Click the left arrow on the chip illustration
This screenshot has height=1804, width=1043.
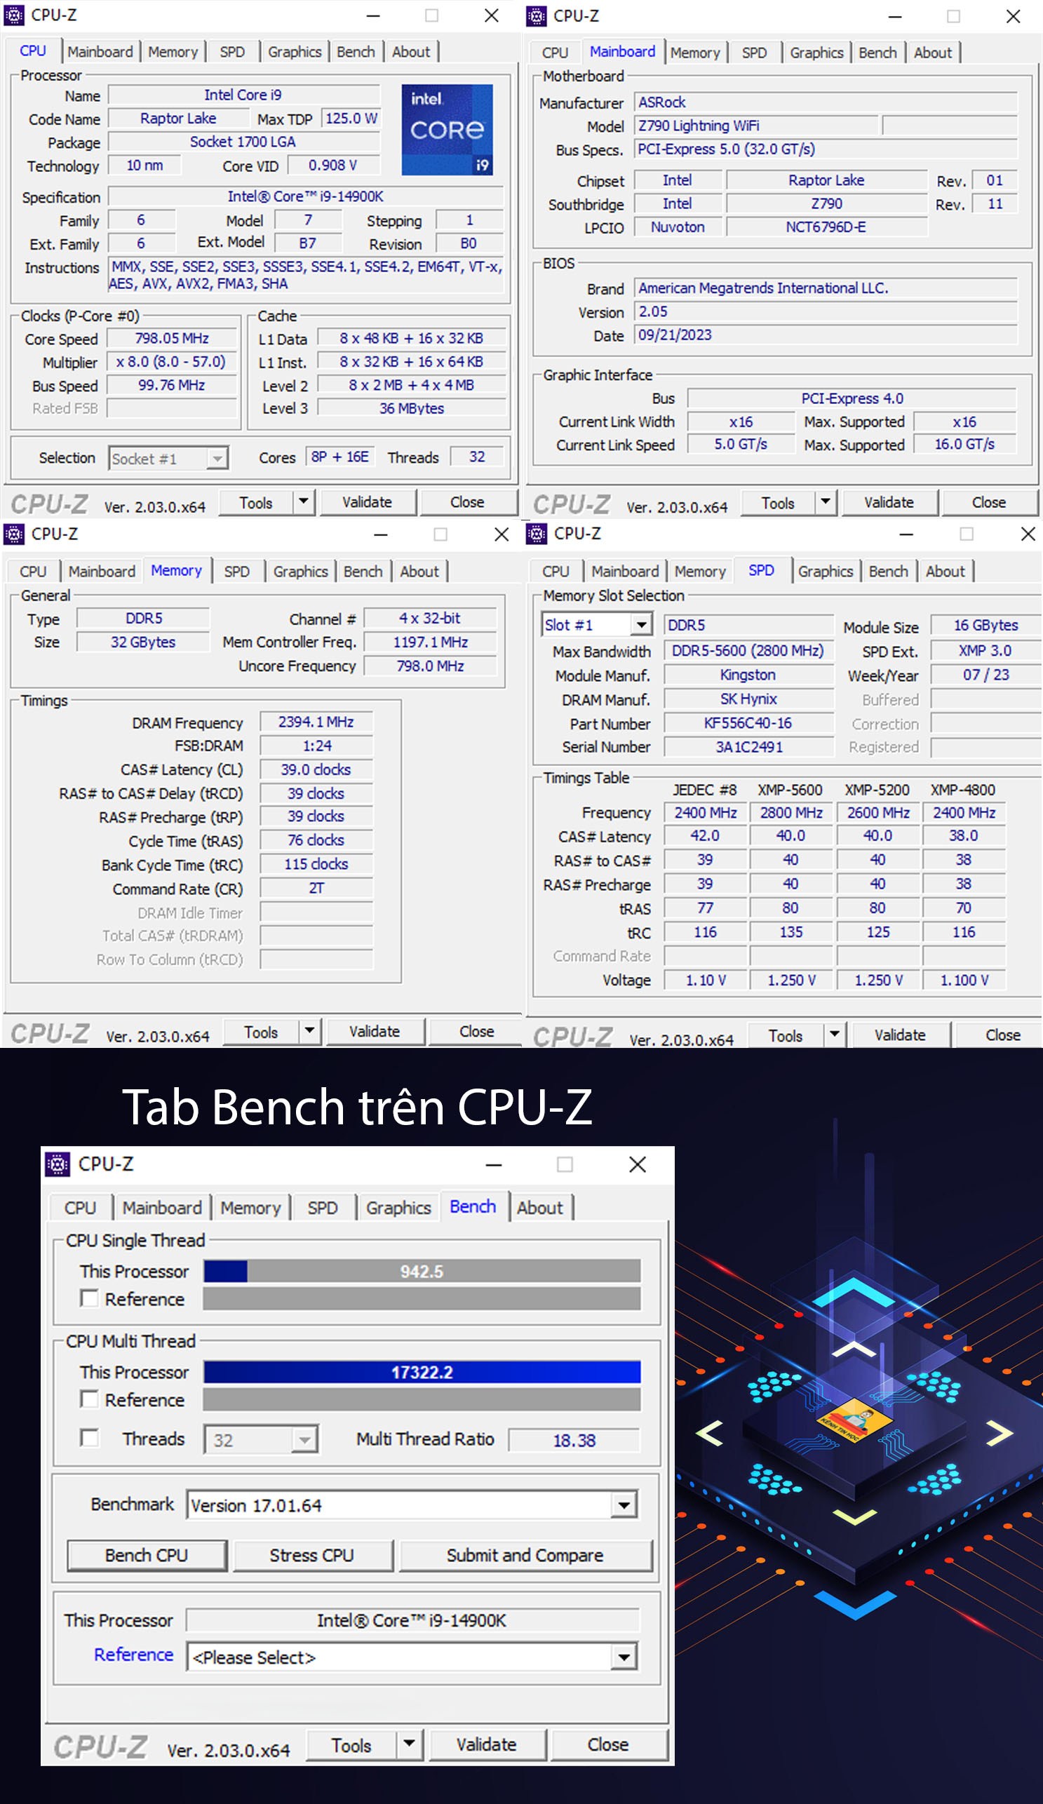pyautogui.click(x=709, y=1432)
